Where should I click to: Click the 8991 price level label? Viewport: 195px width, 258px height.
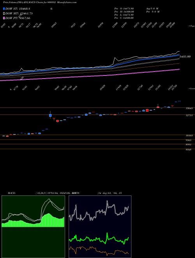pos(188,145)
